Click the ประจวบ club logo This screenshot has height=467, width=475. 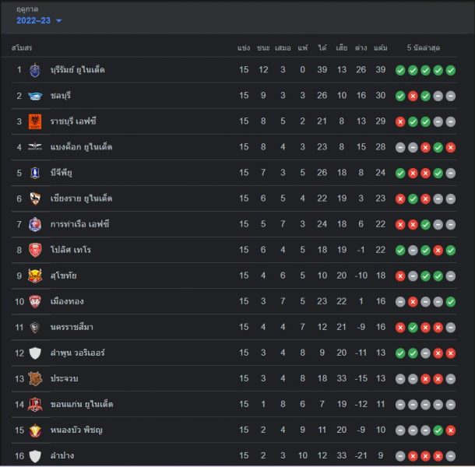35,378
